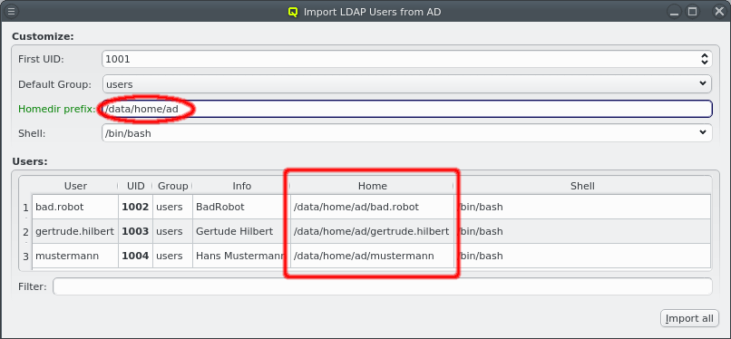Click the First UID label
This screenshot has width=731, height=339.
[41, 59]
